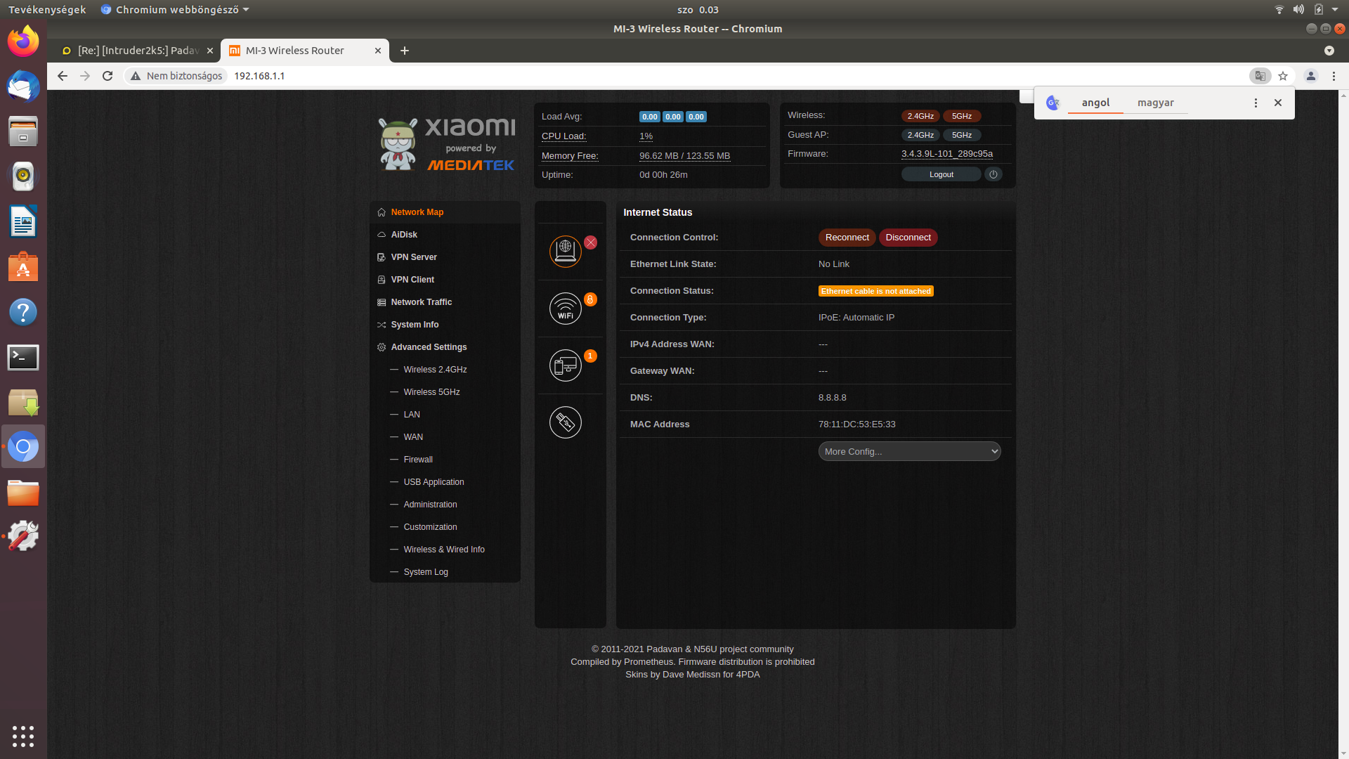The image size is (1349, 759).
Task: Click the Disconnect button
Action: [x=908, y=238]
